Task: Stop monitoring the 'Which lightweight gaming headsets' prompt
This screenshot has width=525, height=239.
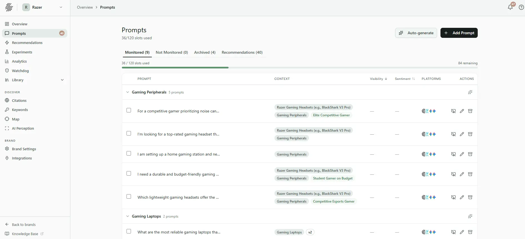Action: pos(454,197)
